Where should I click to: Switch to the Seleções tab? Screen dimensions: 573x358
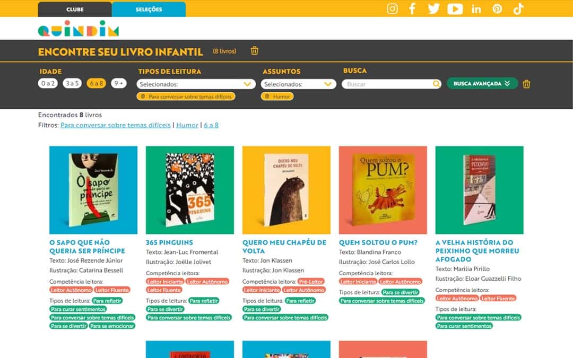pyautogui.click(x=149, y=10)
